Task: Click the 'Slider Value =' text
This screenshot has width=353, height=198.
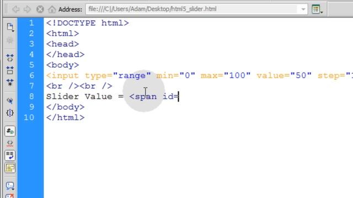Action: click(85, 97)
